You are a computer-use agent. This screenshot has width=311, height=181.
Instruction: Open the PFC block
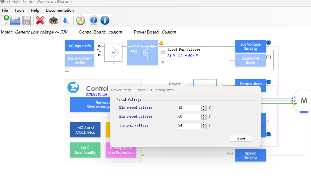(142, 52)
